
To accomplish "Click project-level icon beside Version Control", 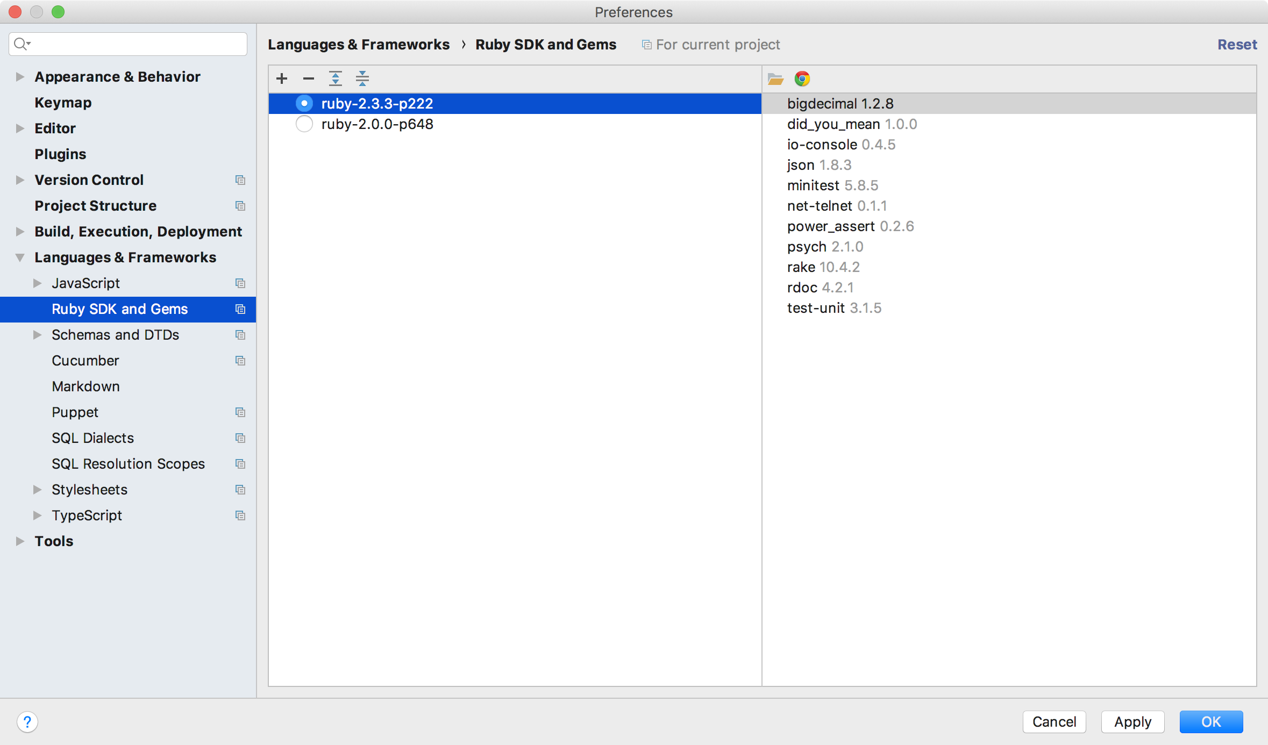I will click(240, 180).
